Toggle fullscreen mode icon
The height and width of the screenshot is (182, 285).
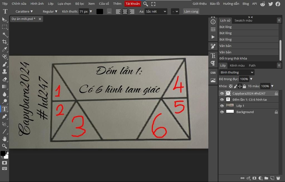(153, 4)
